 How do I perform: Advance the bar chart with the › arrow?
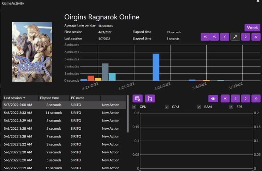[246, 37]
